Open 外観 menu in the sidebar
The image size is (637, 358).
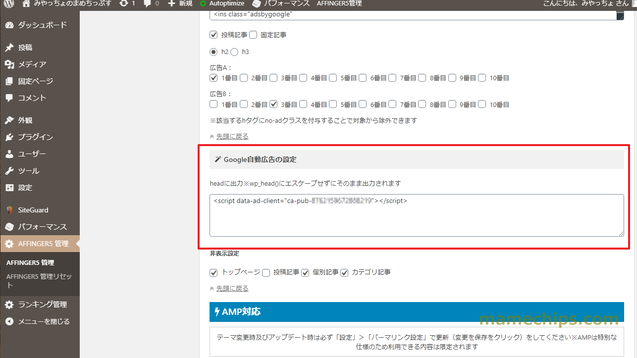coord(40,120)
